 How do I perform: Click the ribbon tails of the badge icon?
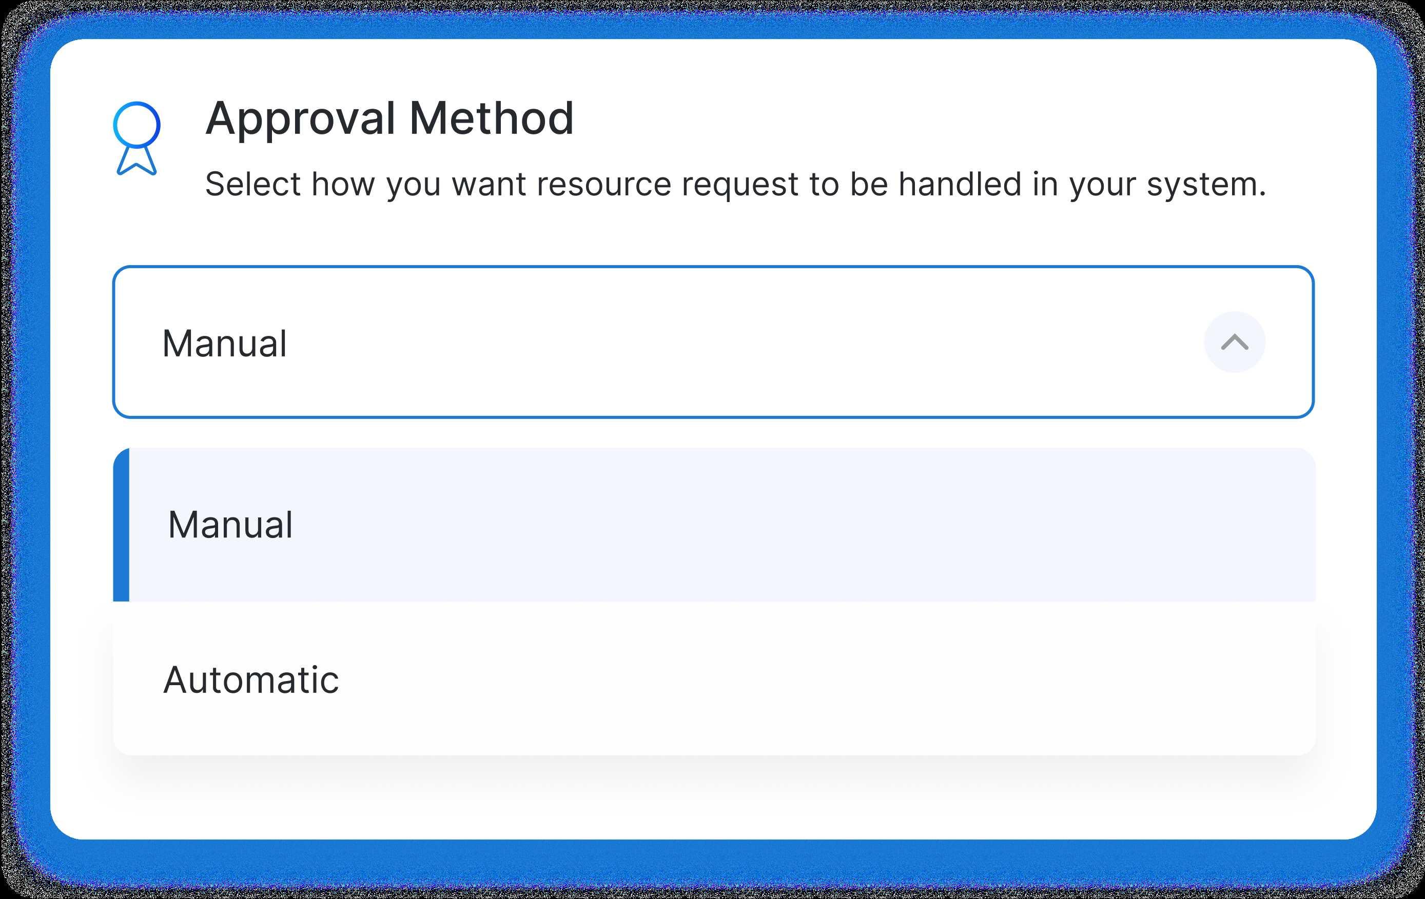tap(136, 162)
